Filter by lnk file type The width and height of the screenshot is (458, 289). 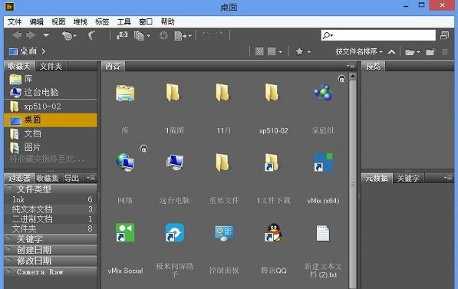[50, 199]
